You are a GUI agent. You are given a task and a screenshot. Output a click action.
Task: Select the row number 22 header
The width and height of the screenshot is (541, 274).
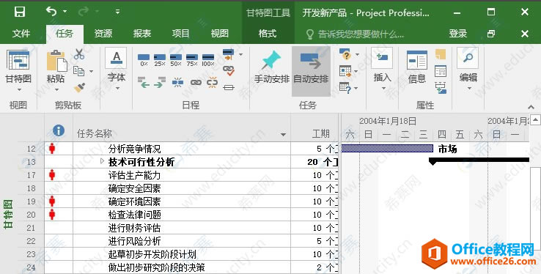tap(31, 241)
